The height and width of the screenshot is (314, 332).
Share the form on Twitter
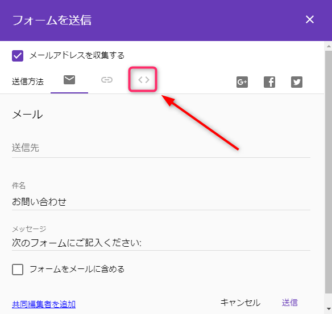click(x=297, y=82)
